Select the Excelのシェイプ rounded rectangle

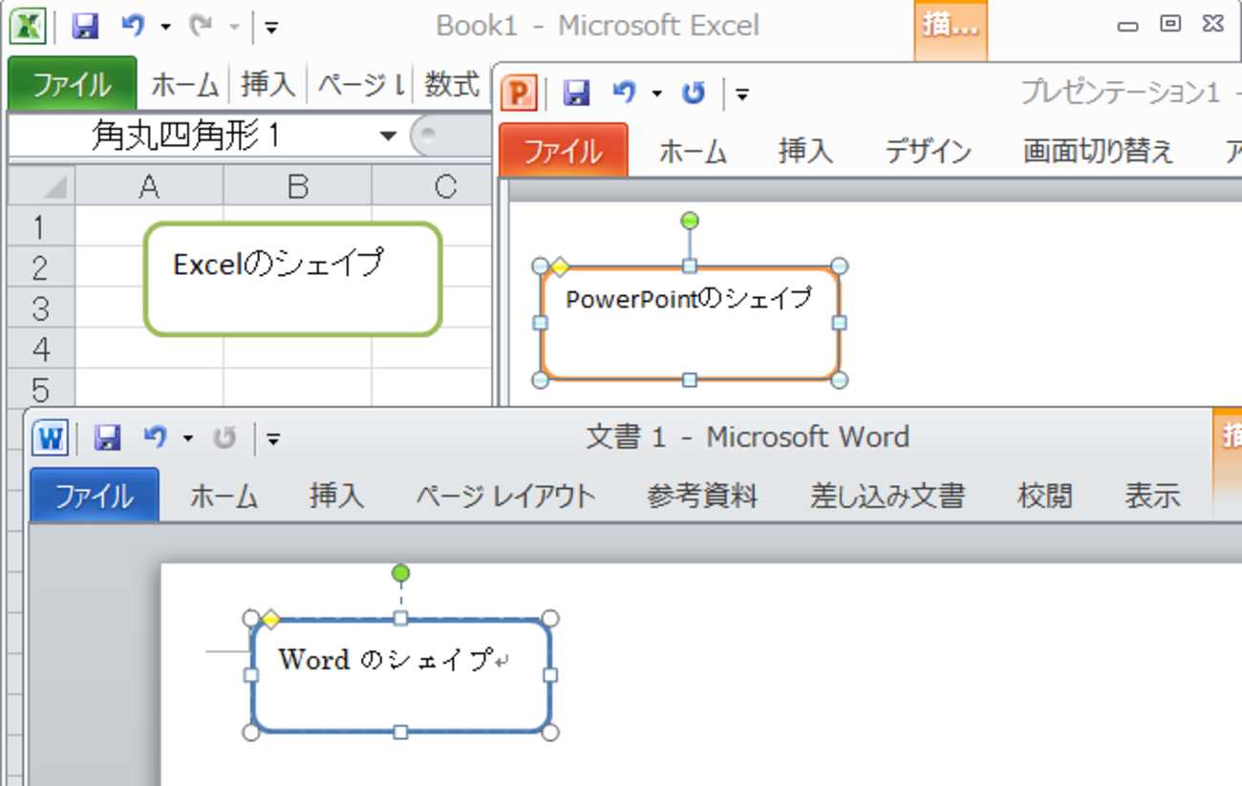pyautogui.click(x=293, y=280)
